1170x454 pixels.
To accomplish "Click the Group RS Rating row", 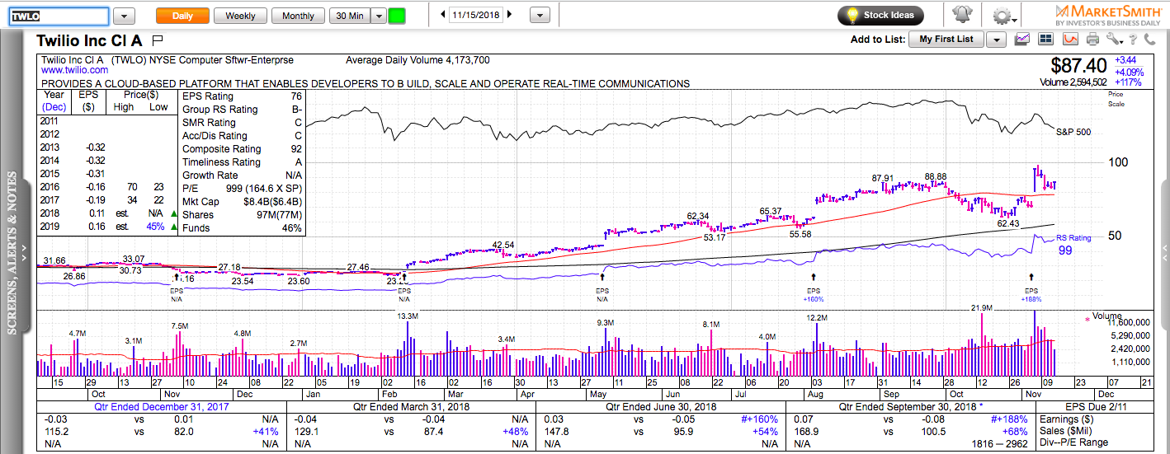I will pos(242,110).
